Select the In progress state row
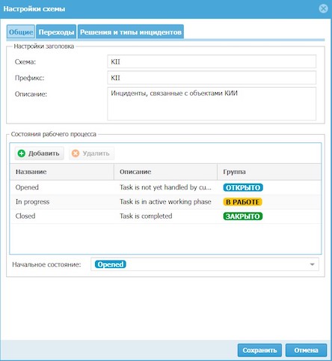Viewport: 332px width, 361px height. click(x=165, y=202)
